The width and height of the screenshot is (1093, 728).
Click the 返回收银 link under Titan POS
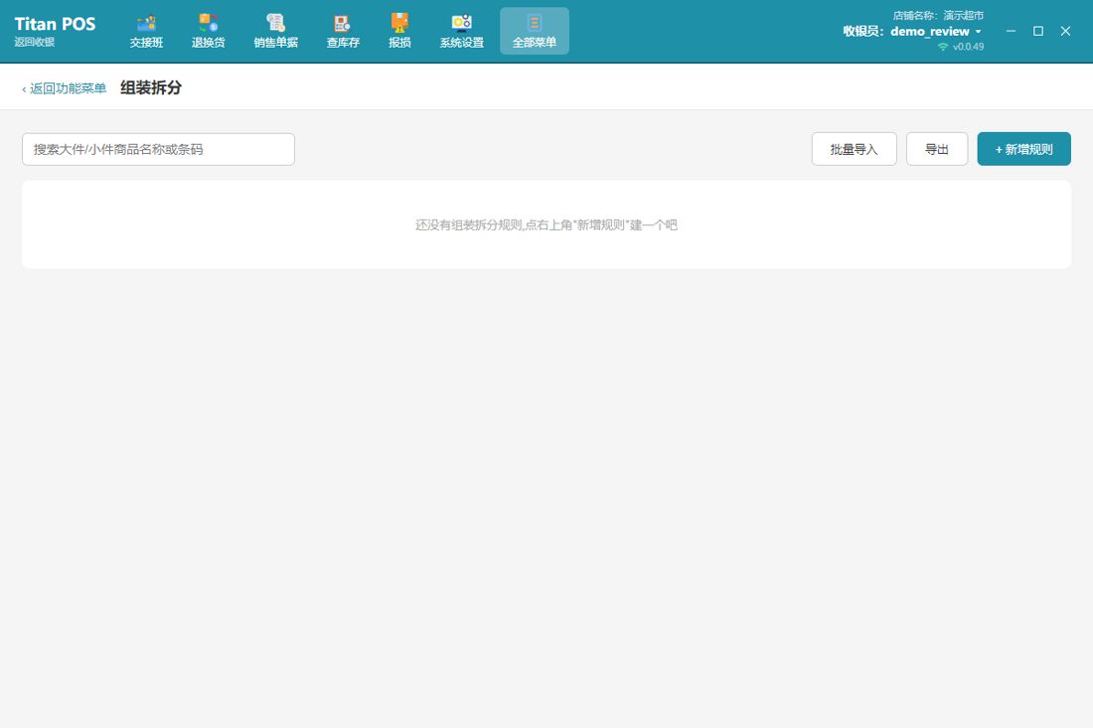(x=34, y=42)
